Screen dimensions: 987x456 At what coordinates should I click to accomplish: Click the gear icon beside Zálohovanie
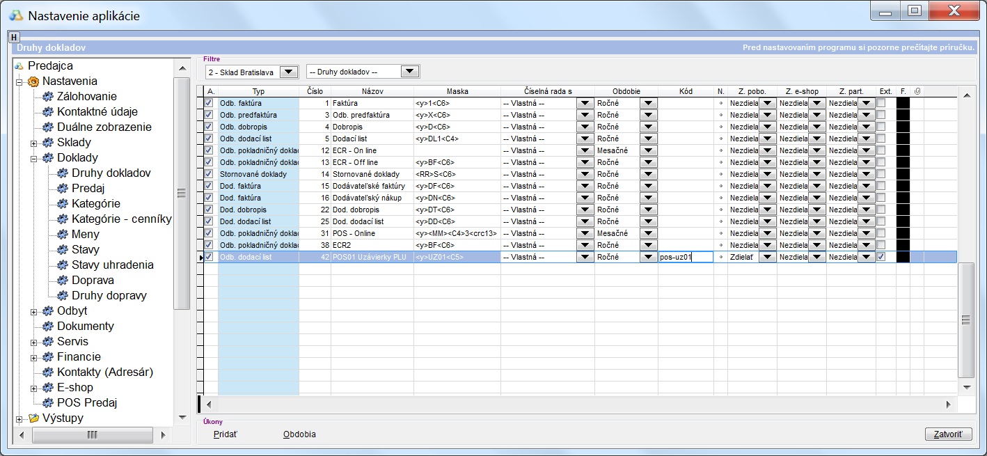point(47,97)
